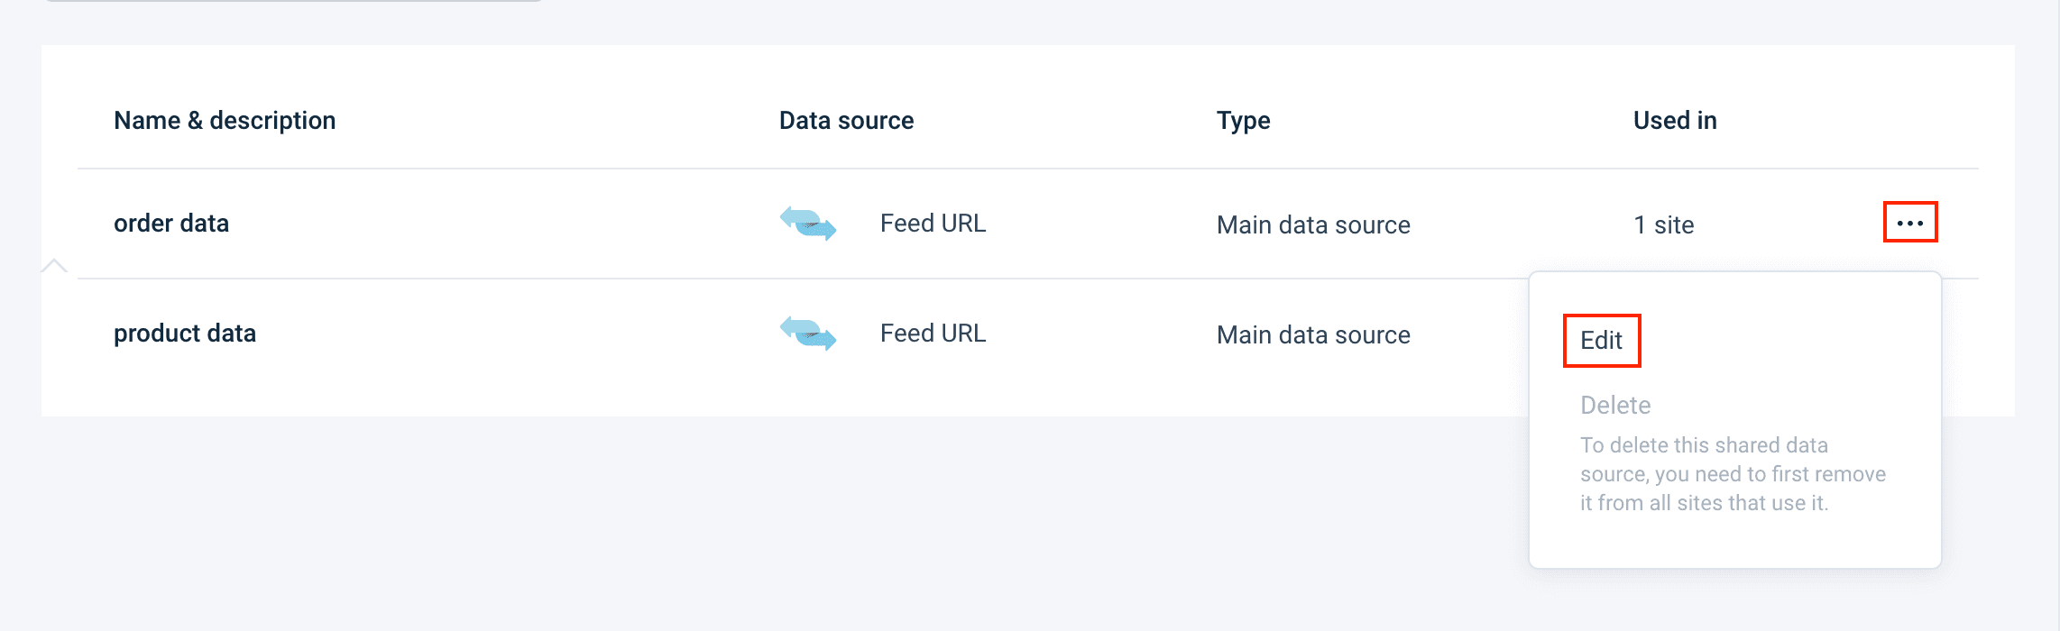Screen dimensions: 2060x631
Task: Click Main data source in product data row
Action: point(1313,335)
